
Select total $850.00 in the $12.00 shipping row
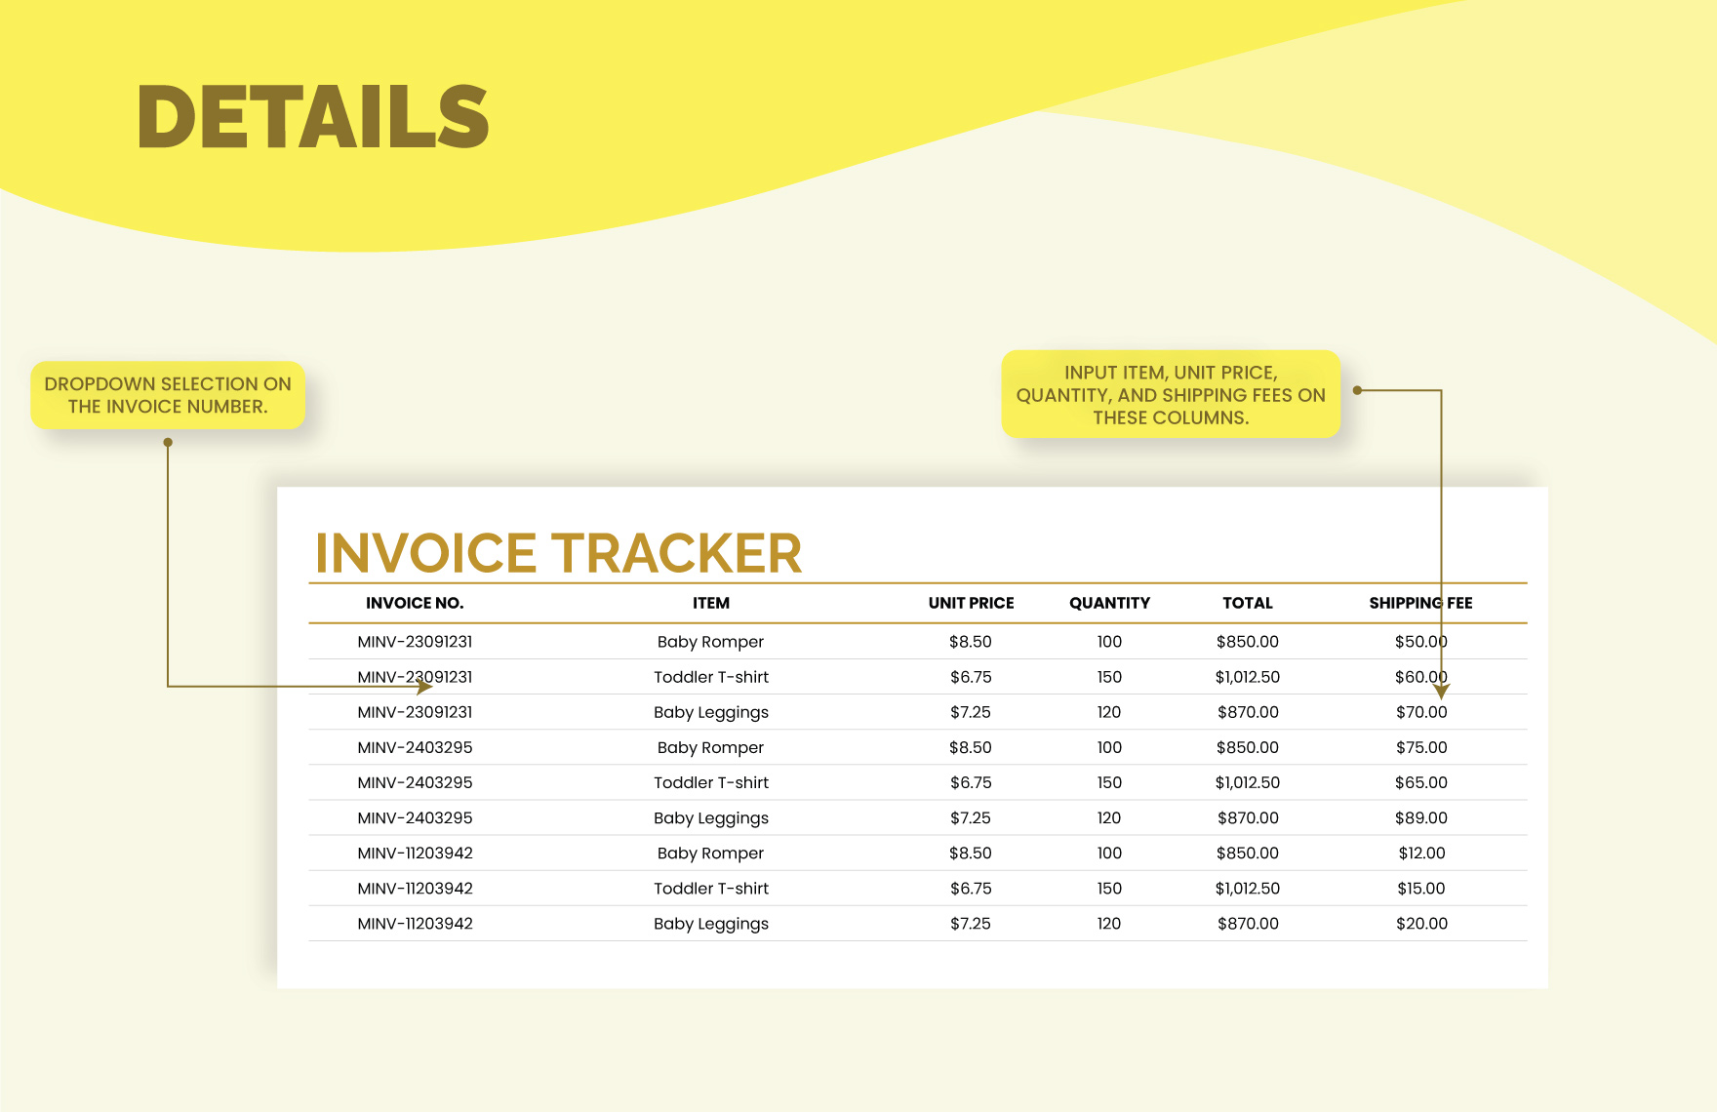pyautogui.click(x=1248, y=853)
